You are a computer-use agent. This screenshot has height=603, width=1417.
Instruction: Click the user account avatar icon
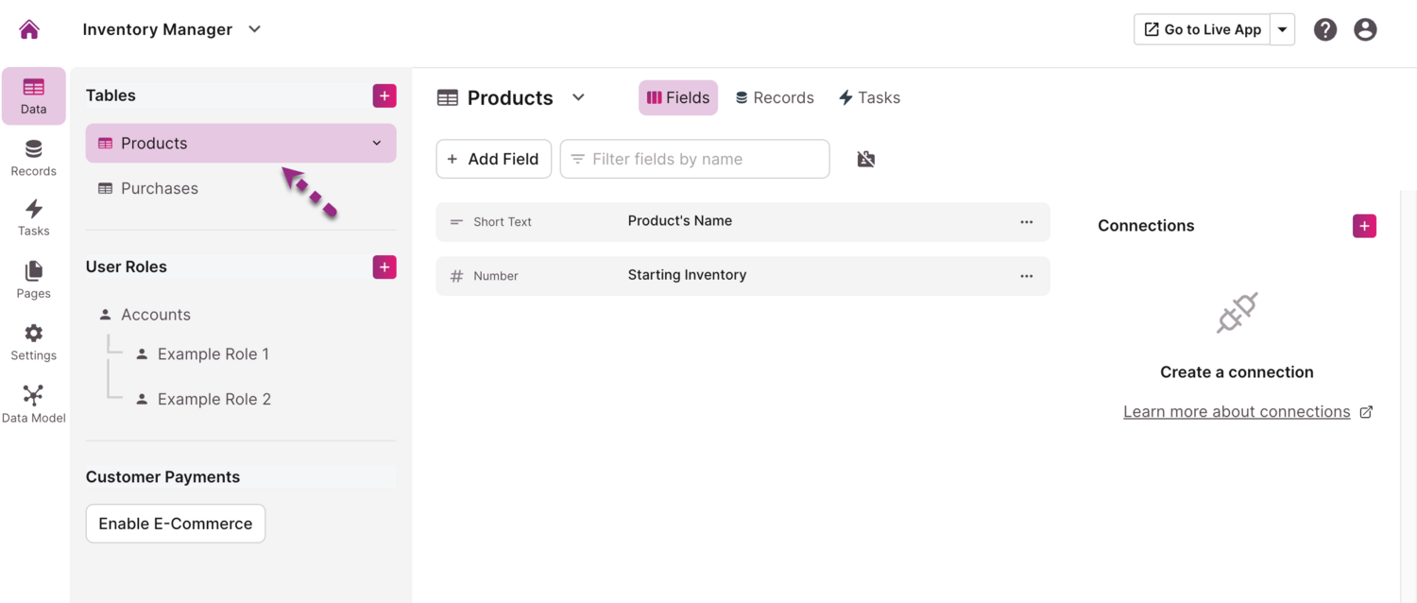tap(1365, 29)
